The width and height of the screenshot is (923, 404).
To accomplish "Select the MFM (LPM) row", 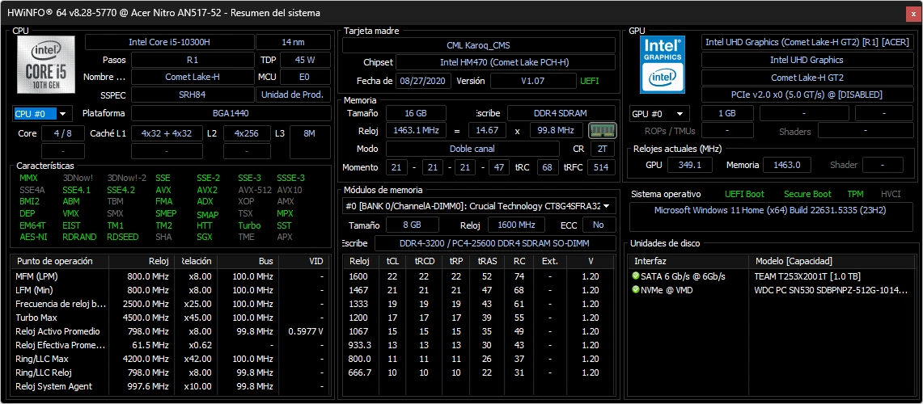I will coord(169,276).
